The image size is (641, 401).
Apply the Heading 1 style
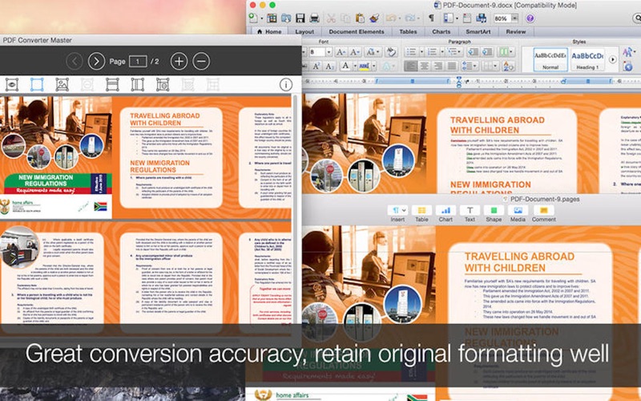point(587,59)
